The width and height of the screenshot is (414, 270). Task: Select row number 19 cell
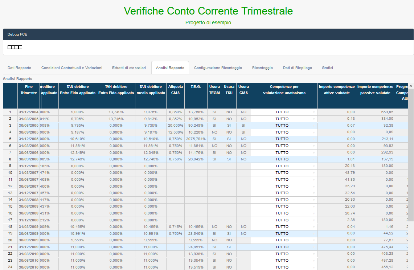tap(10, 234)
